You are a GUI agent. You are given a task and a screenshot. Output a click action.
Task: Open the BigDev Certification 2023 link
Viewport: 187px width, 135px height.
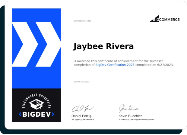click(115, 65)
